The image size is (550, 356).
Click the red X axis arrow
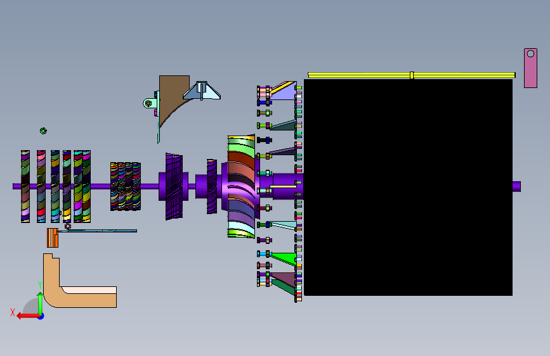[27, 316]
